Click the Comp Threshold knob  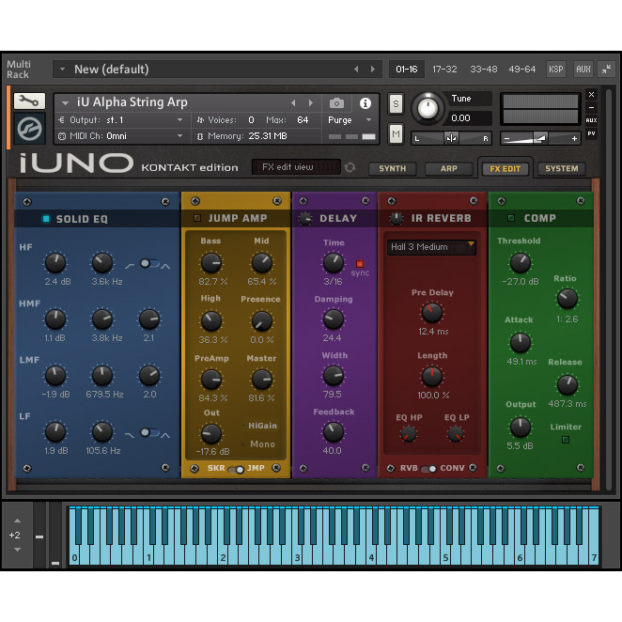click(520, 263)
